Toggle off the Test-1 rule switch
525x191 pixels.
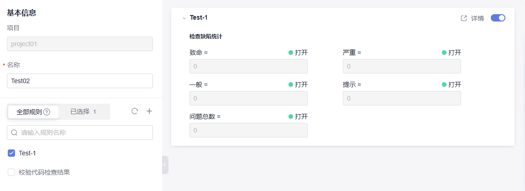click(x=498, y=18)
